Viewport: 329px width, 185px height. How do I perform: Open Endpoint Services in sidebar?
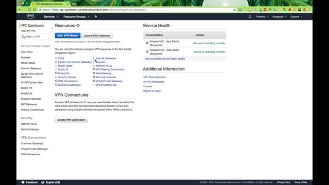click(31, 99)
